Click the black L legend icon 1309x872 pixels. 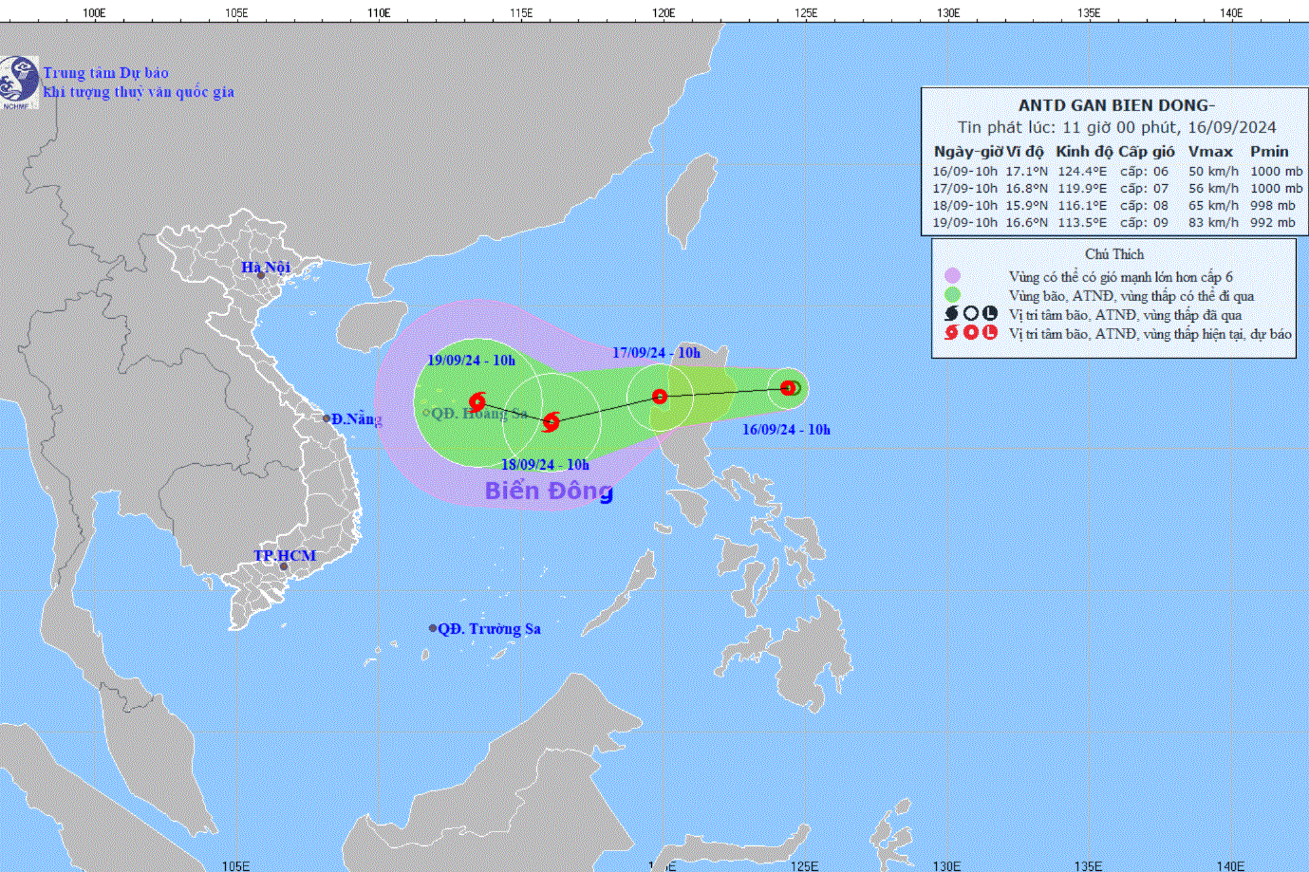pyautogui.click(x=990, y=313)
